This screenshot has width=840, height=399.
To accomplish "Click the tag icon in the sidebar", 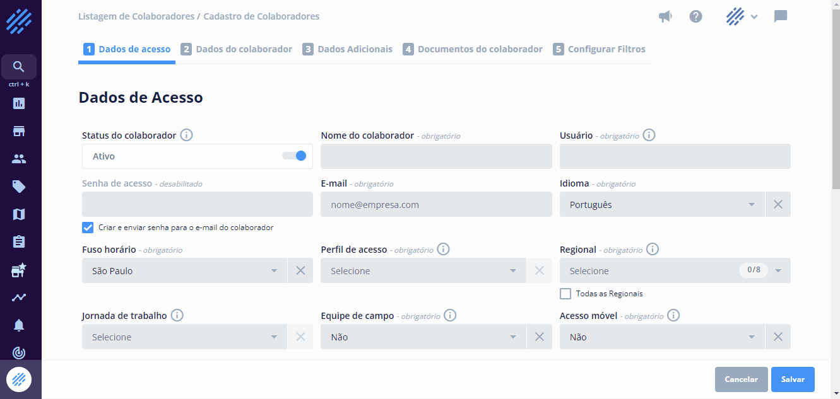I will click(x=18, y=186).
